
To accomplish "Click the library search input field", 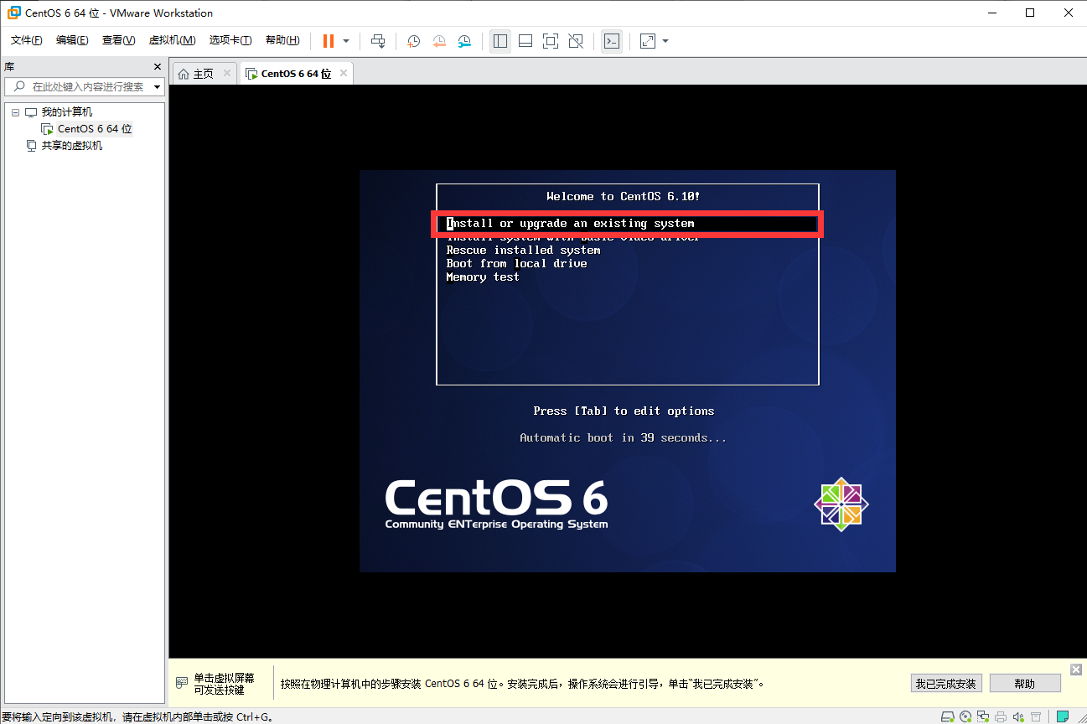I will point(84,86).
